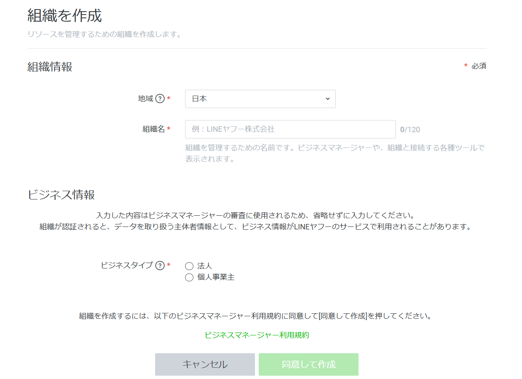Click the 0/120 character counter
This screenshot has width=522, height=379.
pyautogui.click(x=410, y=130)
